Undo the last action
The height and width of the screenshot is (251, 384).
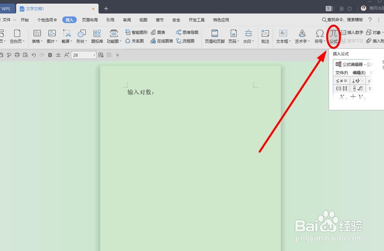pos(34,55)
